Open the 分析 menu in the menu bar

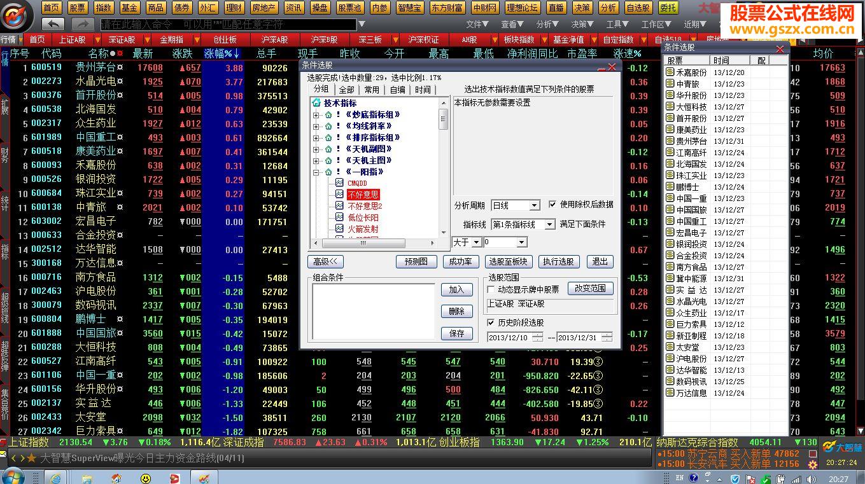click(x=547, y=24)
